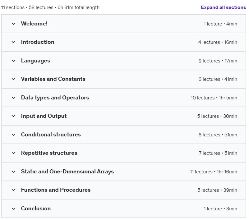The width and height of the screenshot is (249, 220).
Task: Click chevron beside Variables and Constants
Action: click(x=13, y=79)
